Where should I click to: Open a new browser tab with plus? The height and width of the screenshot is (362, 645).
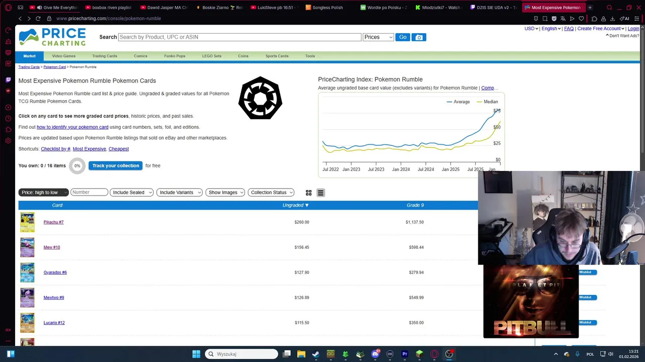(590, 8)
